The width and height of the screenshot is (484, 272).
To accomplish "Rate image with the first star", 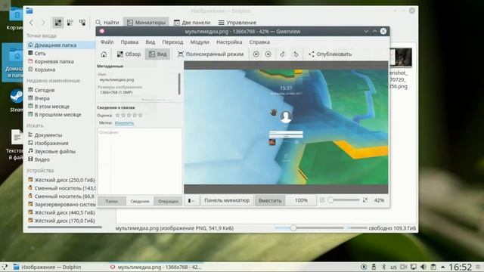I will [x=118, y=115].
